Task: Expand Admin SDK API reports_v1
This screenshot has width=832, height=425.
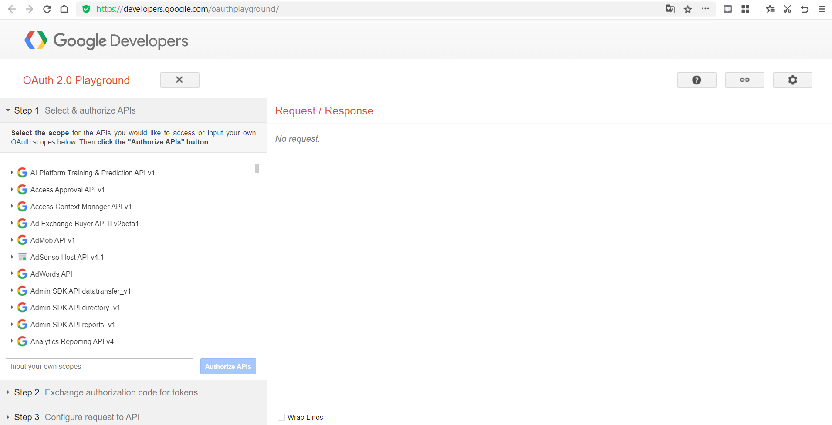Action: coord(12,325)
